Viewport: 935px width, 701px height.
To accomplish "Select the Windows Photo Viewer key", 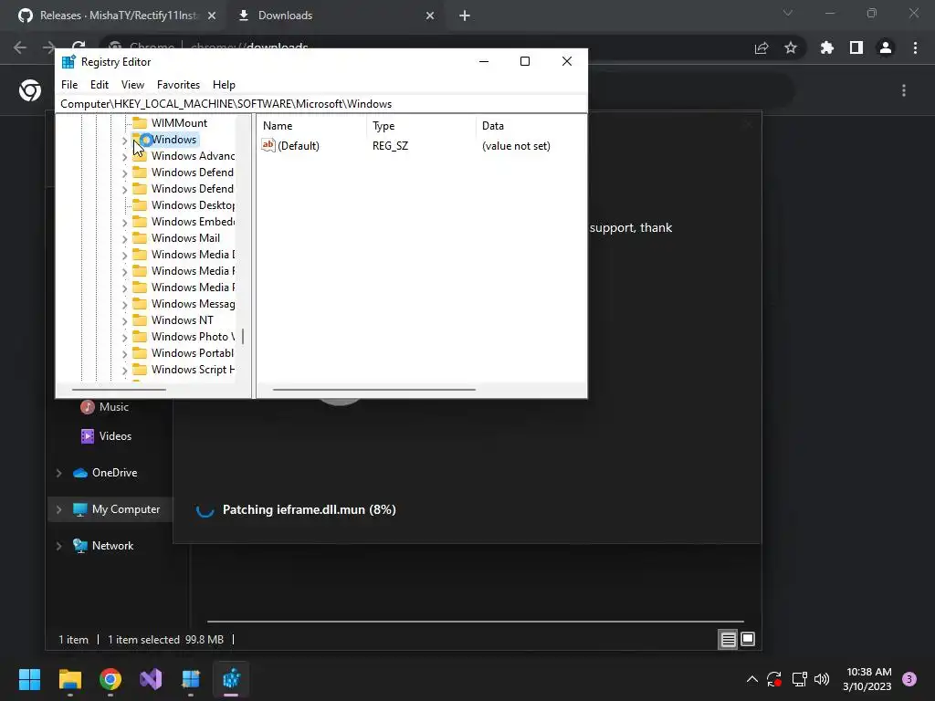I will [x=193, y=337].
